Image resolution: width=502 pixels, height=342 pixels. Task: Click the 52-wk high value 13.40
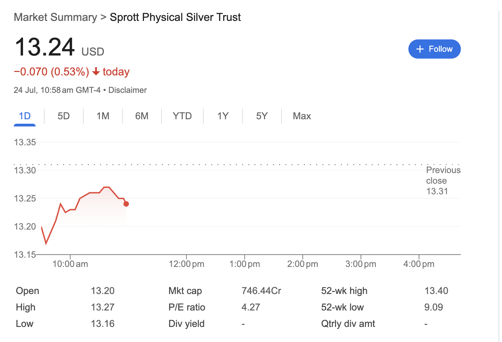[x=436, y=291]
